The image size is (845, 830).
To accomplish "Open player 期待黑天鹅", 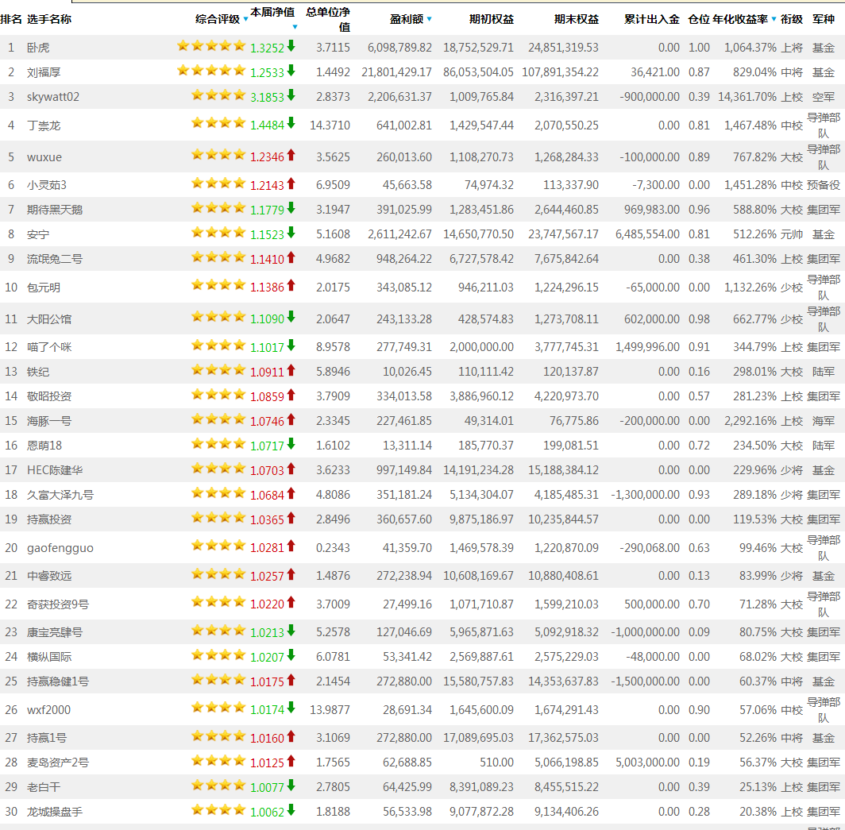I will (55, 210).
